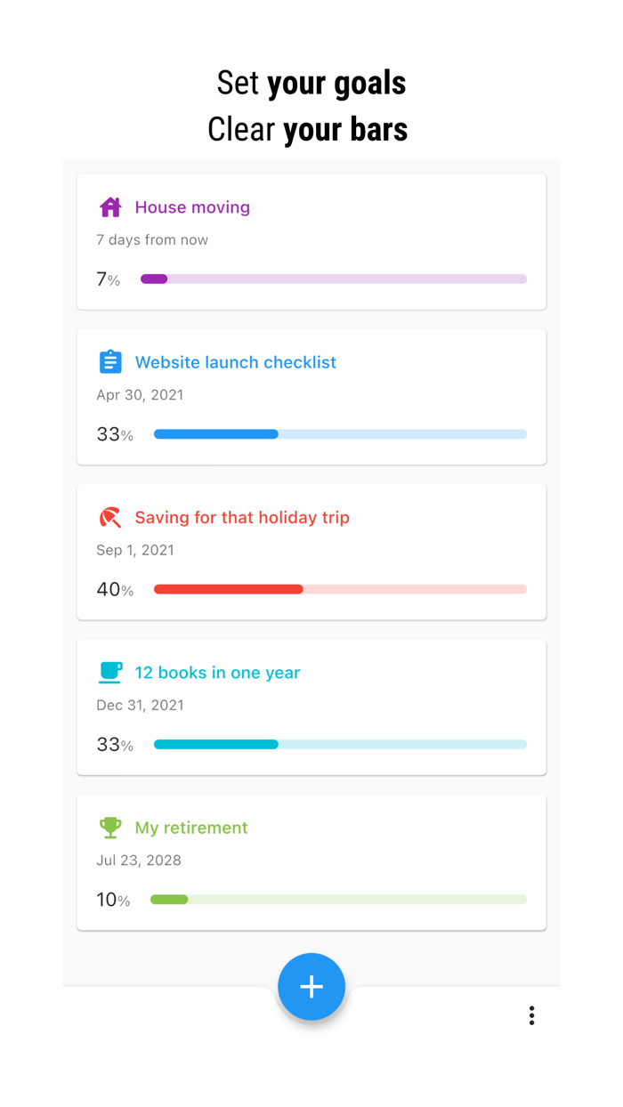623x1107 pixels.
Task: Select Saving for that holiday trip title
Action: (242, 517)
